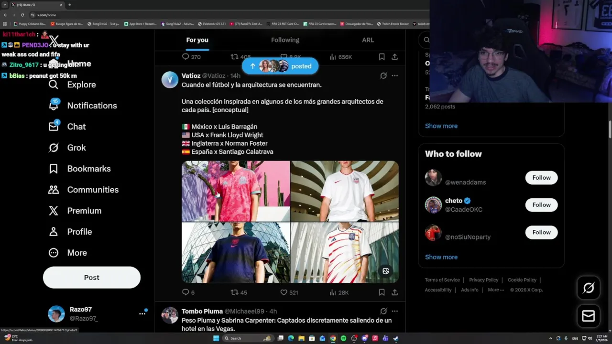Open the Terms of Service link

point(442,280)
